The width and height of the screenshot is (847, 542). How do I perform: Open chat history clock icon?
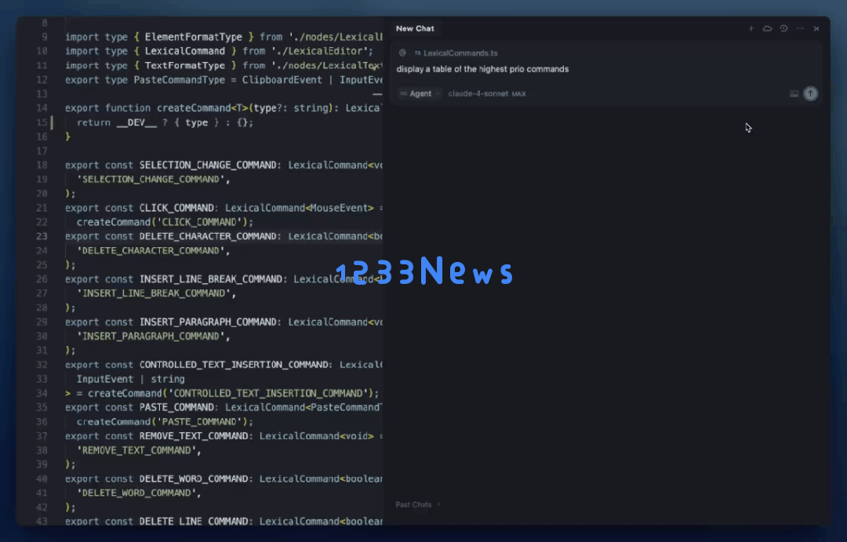point(783,29)
